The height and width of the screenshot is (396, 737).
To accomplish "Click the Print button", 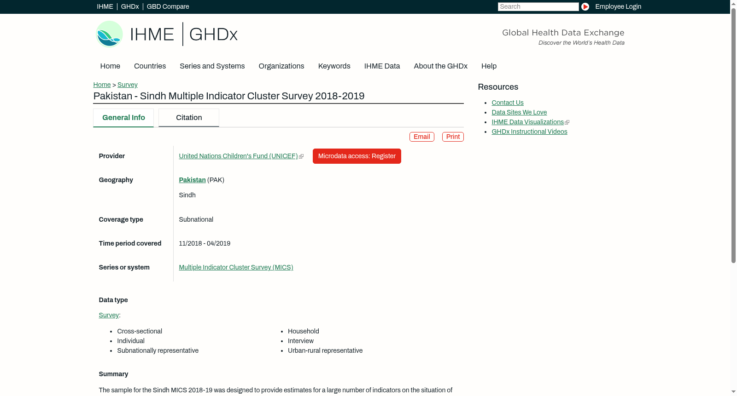I will pos(453,137).
